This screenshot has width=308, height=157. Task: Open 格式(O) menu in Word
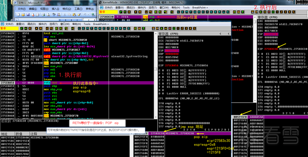pos(66,9)
